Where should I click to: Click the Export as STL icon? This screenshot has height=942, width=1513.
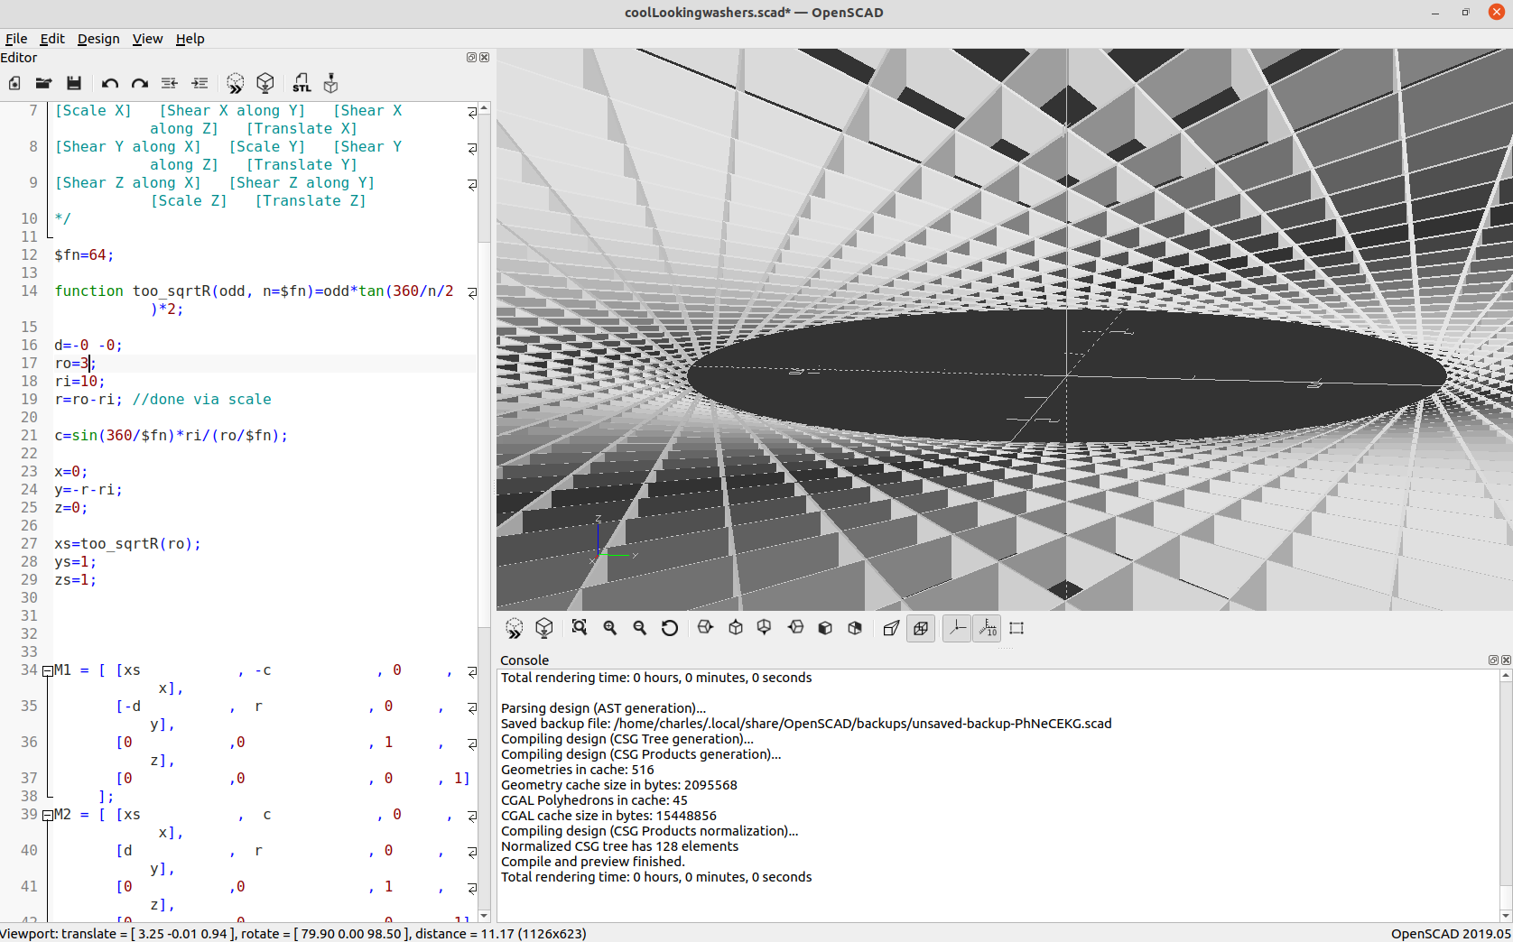pyautogui.click(x=302, y=83)
